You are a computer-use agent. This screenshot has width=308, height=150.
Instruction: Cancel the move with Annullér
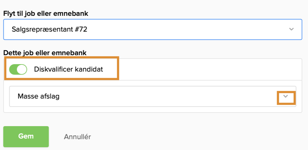point(77,137)
